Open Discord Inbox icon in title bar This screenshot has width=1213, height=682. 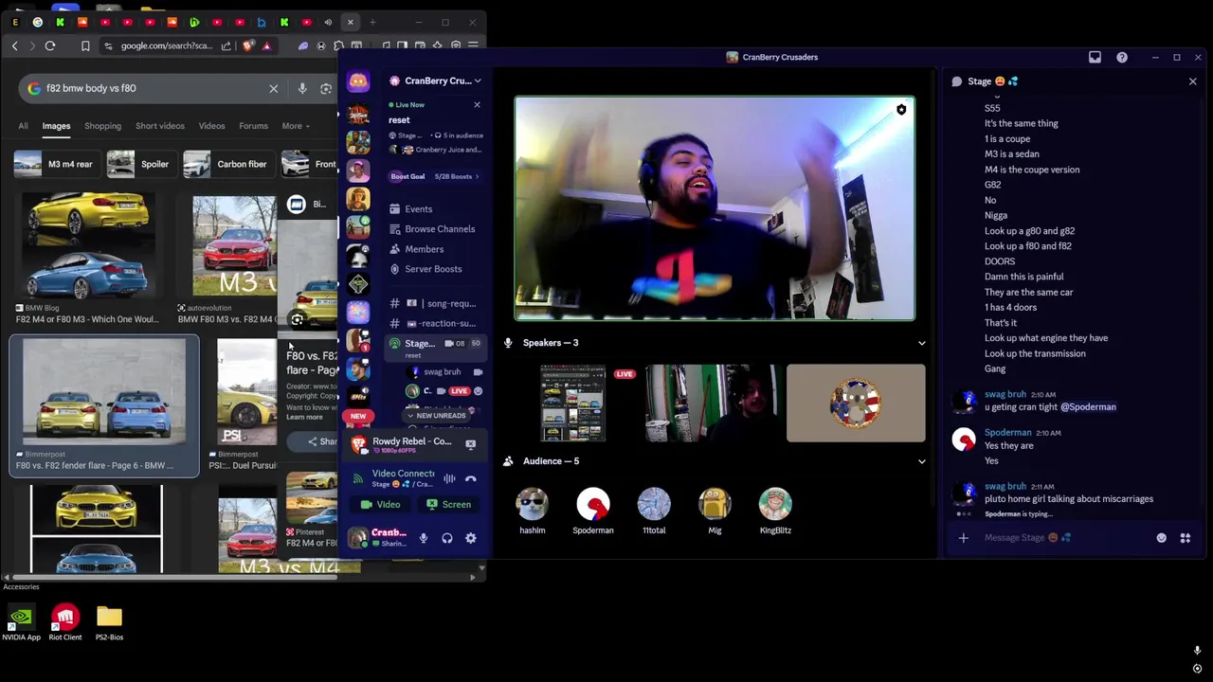[x=1095, y=57]
